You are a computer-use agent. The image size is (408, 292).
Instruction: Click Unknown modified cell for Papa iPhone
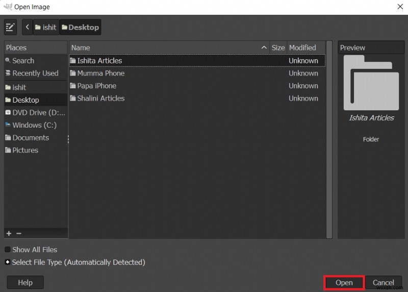pos(303,86)
